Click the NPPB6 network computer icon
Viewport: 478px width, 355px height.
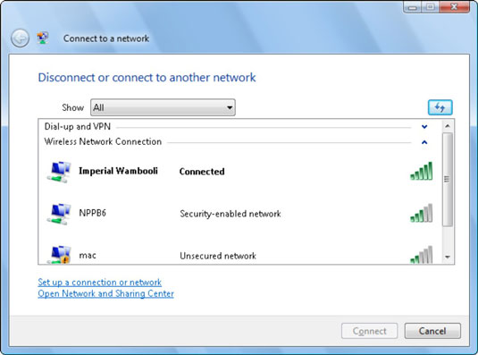[x=59, y=214]
